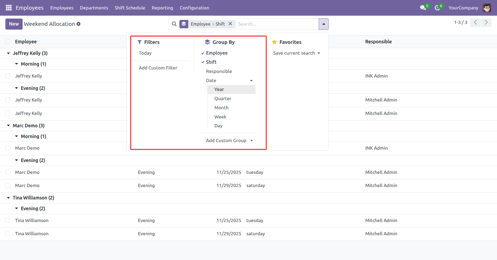Open the Add Custom Group dropdown
The width and height of the screenshot is (497, 260).
click(229, 140)
